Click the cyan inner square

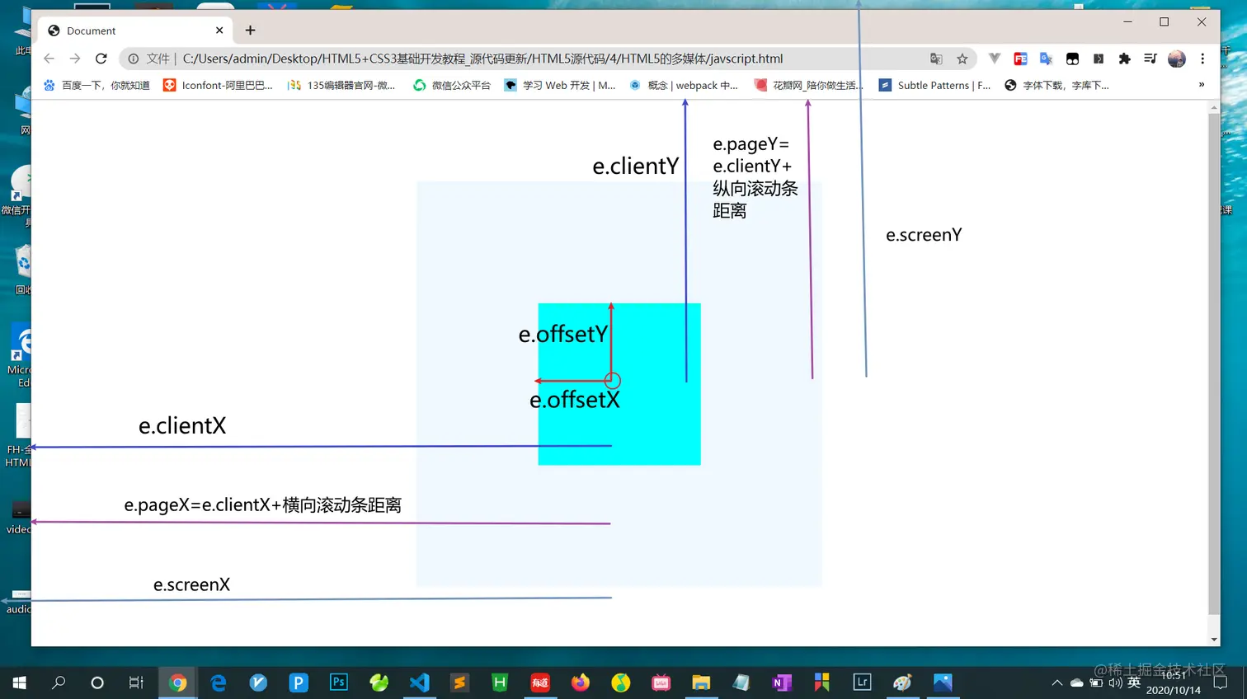(619, 384)
